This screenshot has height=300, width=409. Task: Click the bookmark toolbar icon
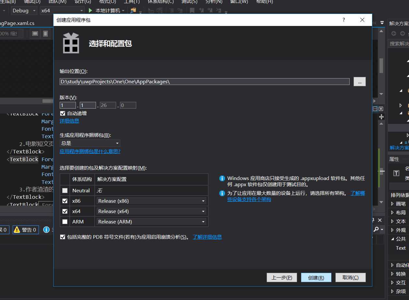click(x=192, y=10)
